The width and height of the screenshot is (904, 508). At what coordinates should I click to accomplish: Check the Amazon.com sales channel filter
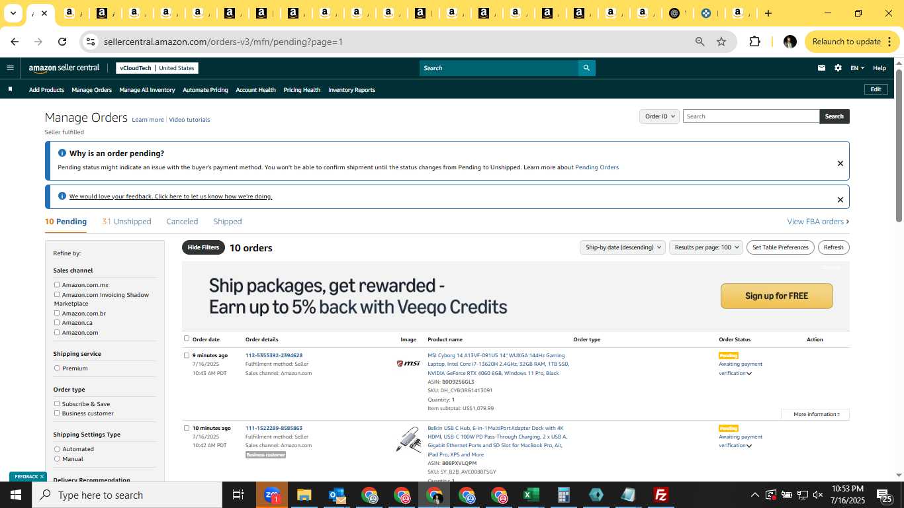(x=57, y=332)
